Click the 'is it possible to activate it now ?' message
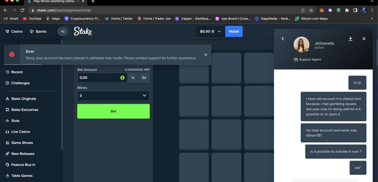Image resolution: width=378 pixels, height=182 pixels. 336,152
